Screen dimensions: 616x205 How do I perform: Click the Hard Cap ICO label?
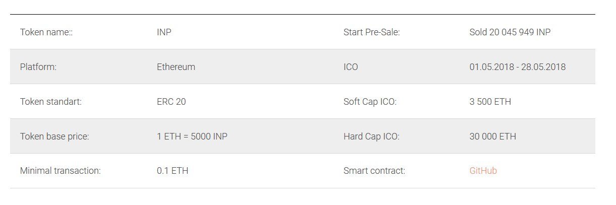coord(371,136)
